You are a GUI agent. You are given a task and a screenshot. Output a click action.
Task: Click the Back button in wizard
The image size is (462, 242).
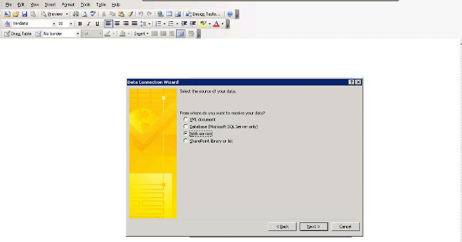282,226
